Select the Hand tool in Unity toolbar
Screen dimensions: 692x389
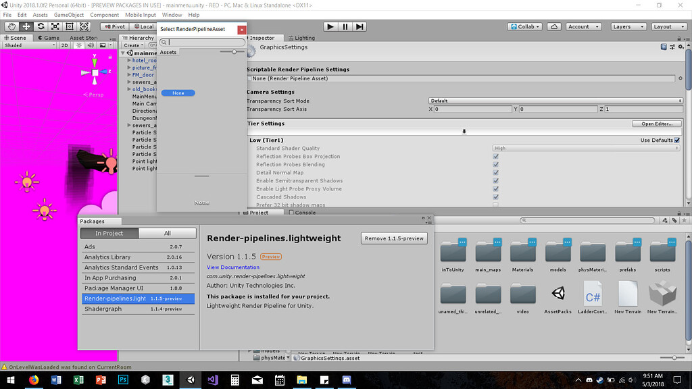point(12,26)
